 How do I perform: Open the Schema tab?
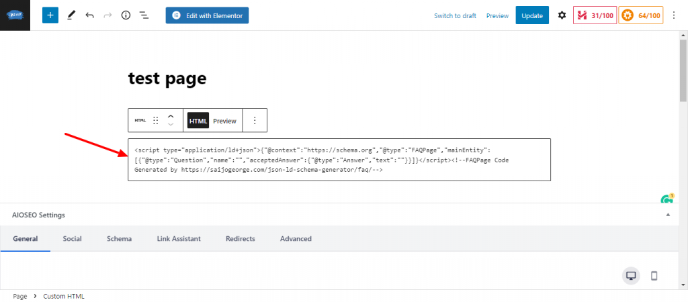[120, 239]
